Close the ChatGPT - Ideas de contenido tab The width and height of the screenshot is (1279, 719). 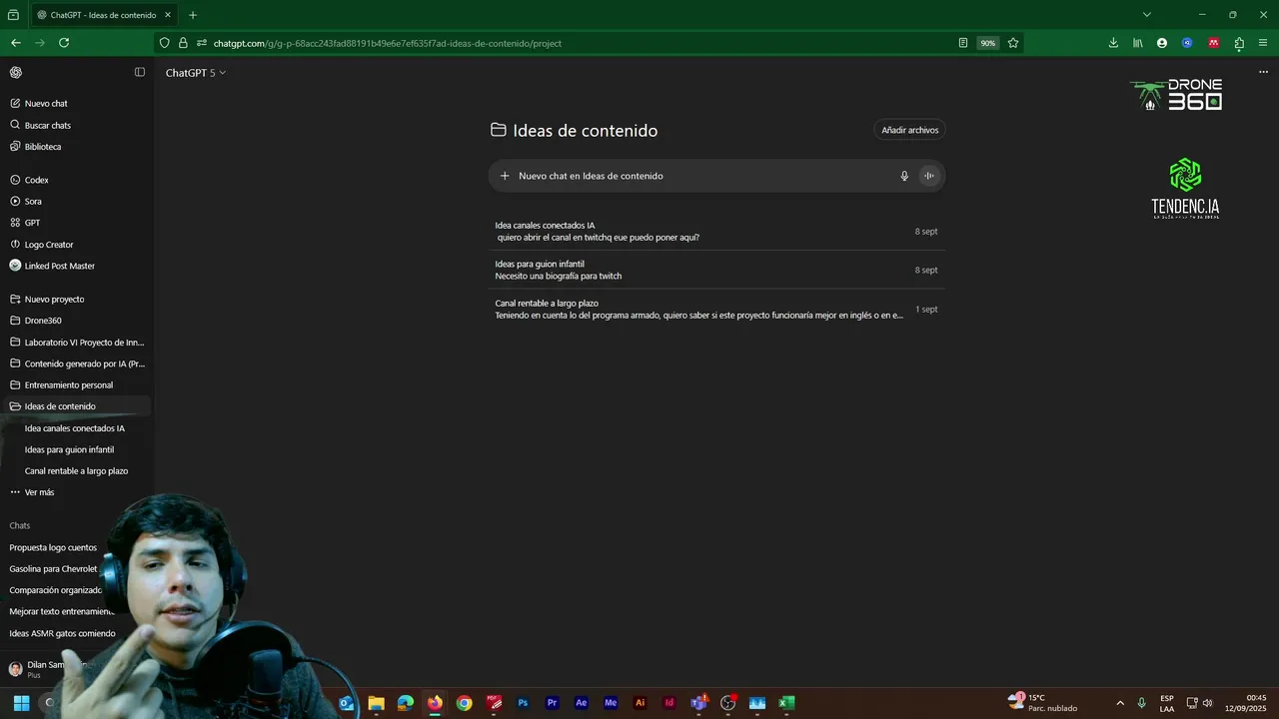[x=168, y=15]
